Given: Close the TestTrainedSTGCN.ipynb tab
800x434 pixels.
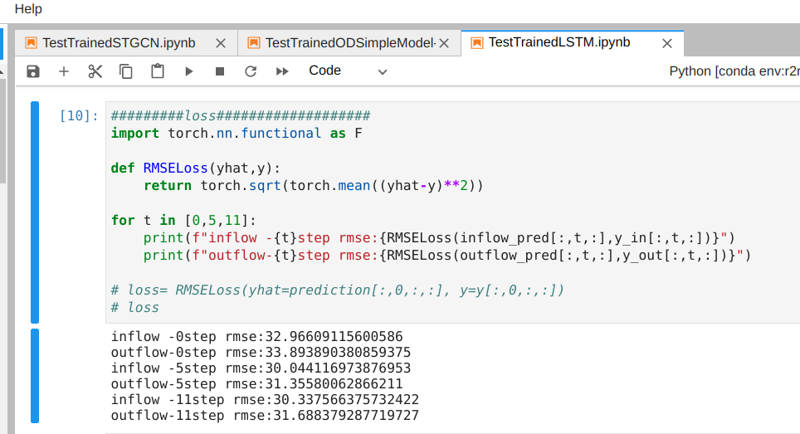Looking at the screenshot, I should (x=221, y=43).
